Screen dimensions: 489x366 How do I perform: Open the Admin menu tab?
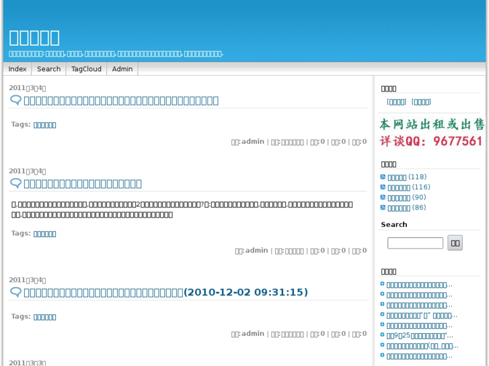pos(122,69)
